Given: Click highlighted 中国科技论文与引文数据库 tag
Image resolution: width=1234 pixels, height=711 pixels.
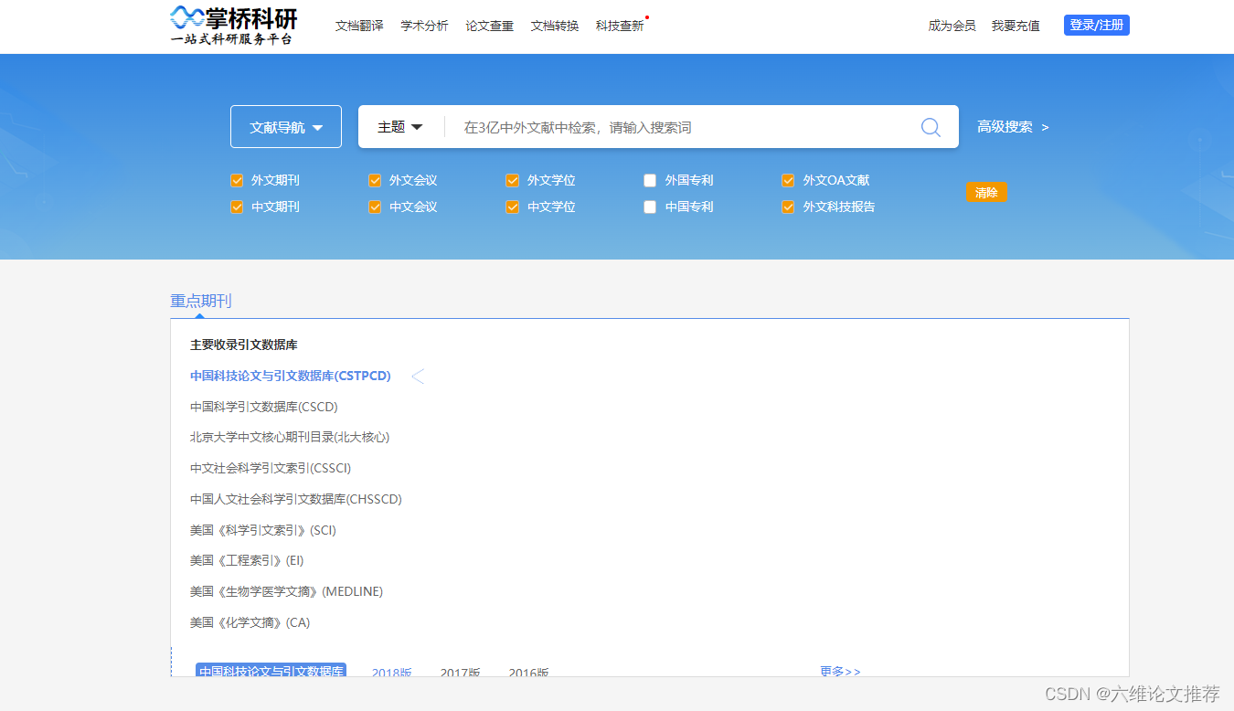Looking at the screenshot, I should [x=271, y=671].
